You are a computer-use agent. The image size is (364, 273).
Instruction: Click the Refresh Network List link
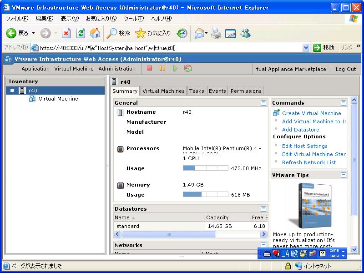coord(309,162)
